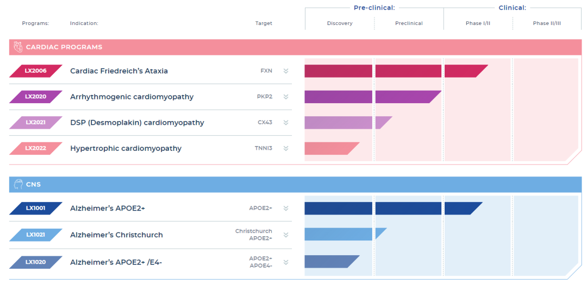Select the LX2006 program badge
Screen dimensions: 587x285
(x=36, y=71)
